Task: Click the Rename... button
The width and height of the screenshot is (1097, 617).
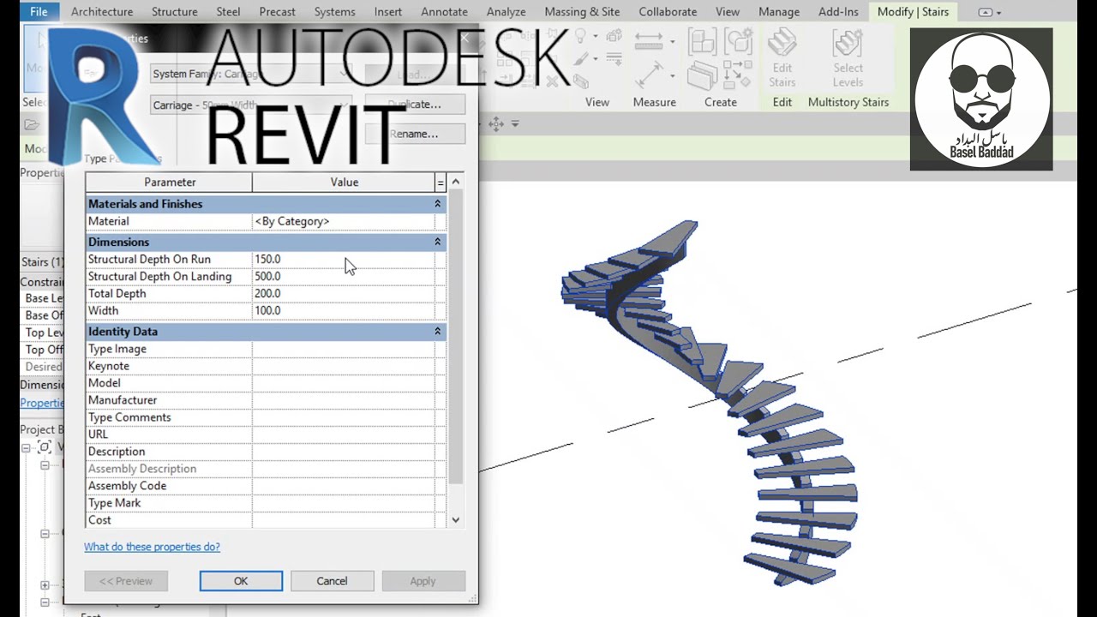Action: point(415,134)
